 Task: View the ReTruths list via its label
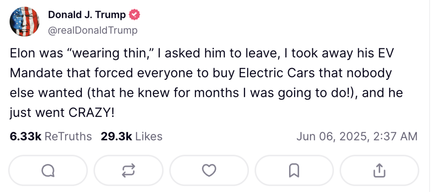[68, 137]
